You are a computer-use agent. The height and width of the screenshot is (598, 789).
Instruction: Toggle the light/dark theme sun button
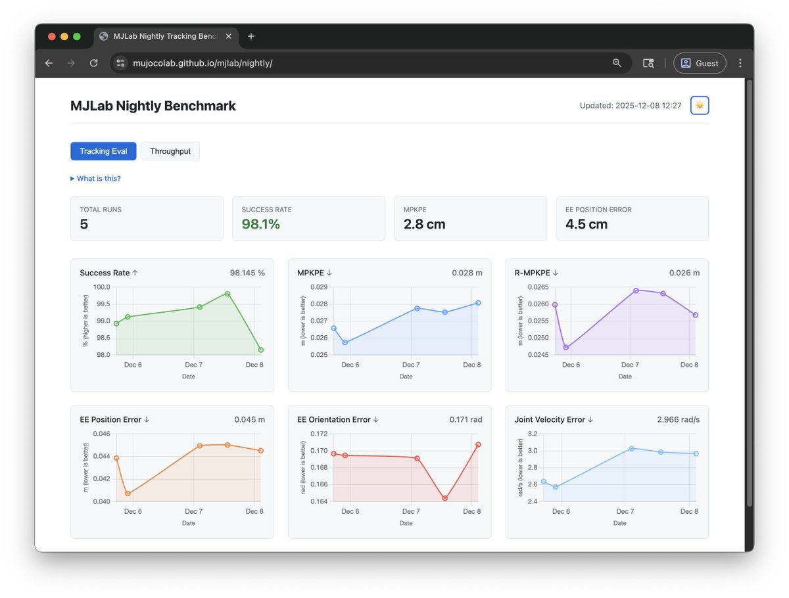pyautogui.click(x=700, y=105)
